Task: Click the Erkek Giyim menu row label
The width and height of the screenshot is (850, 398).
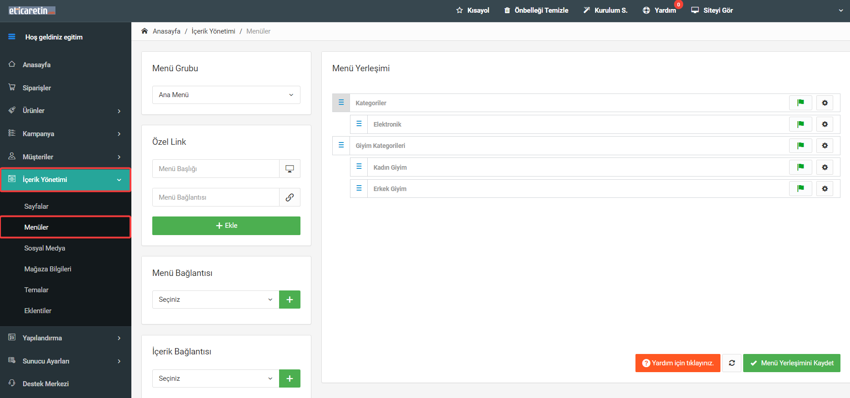Action: (x=390, y=189)
